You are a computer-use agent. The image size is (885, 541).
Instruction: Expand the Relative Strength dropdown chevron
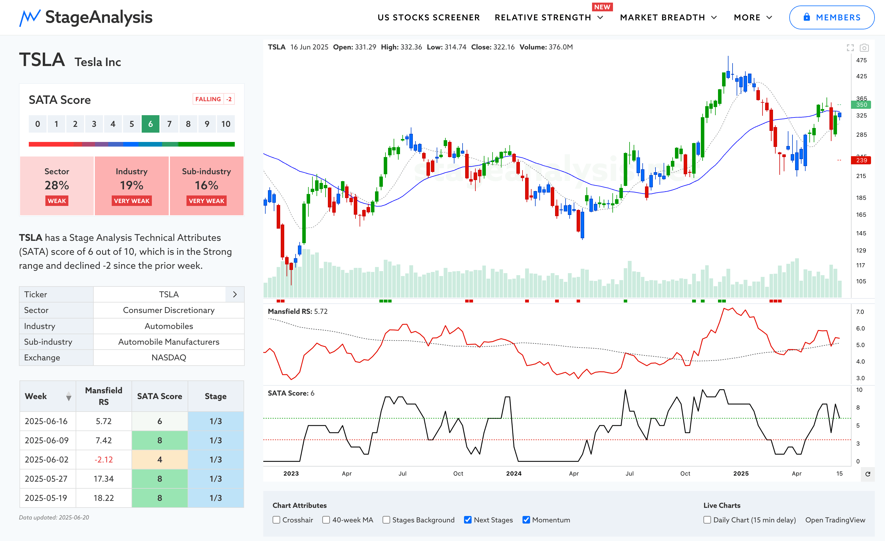600,17
